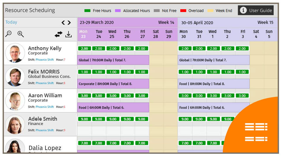This screenshot has height=156, width=281.
Task: Click the gray Not Free legend swatch
Action: tap(157, 11)
